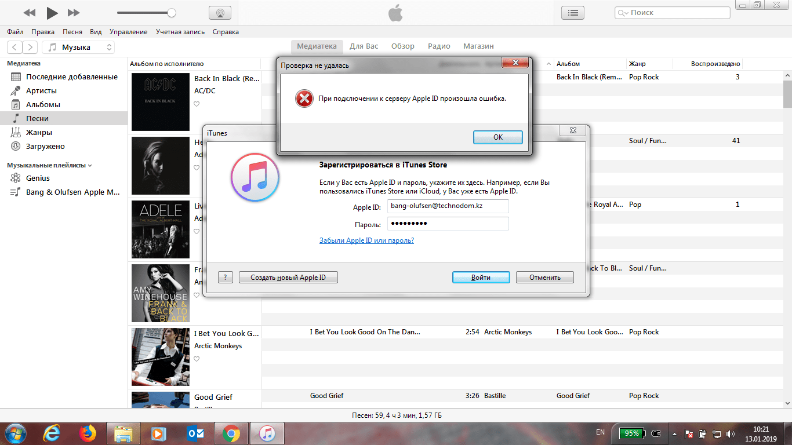The image size is (792, 445).
Task: Click OK in the error dialog
Action: [x=498, y=137]
